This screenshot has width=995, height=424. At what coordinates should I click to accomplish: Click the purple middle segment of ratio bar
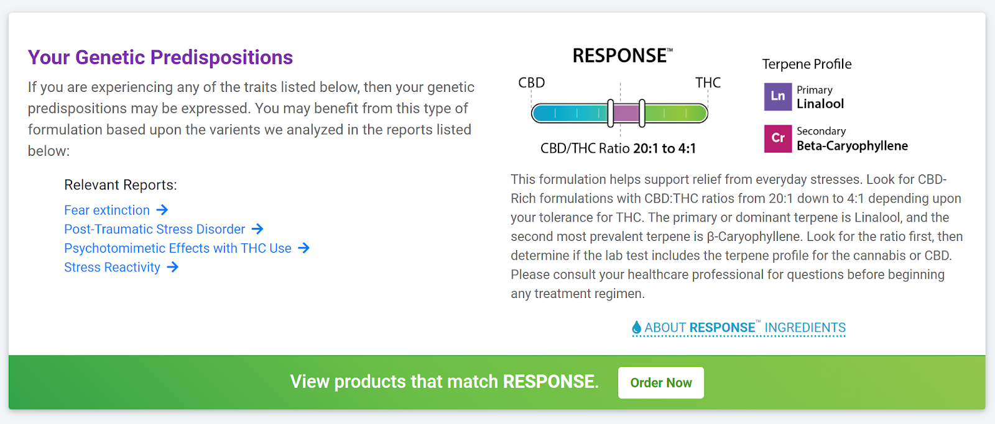pyautogui.click(x=626, y=113)
